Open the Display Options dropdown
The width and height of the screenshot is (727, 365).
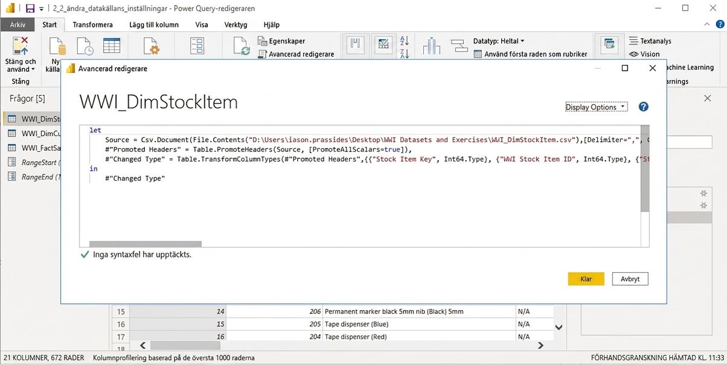pyautogui.click(x=596, y=107)
